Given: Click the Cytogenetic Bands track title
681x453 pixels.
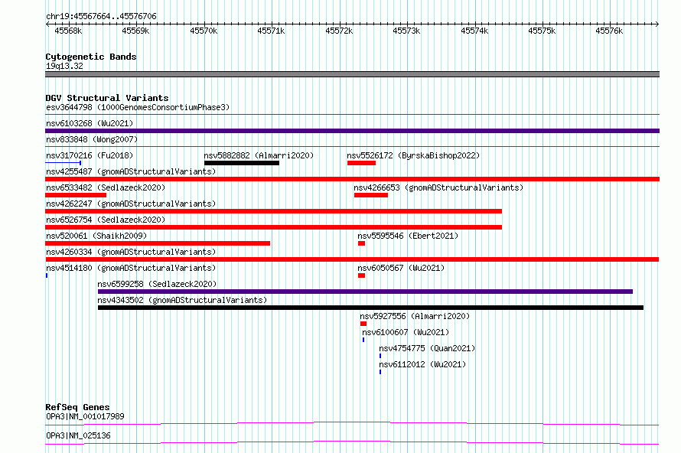Looking at the screenshot, I should [x=91, y=57].
